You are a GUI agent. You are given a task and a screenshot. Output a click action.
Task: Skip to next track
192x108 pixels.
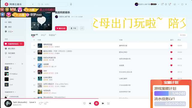[103, 103]
